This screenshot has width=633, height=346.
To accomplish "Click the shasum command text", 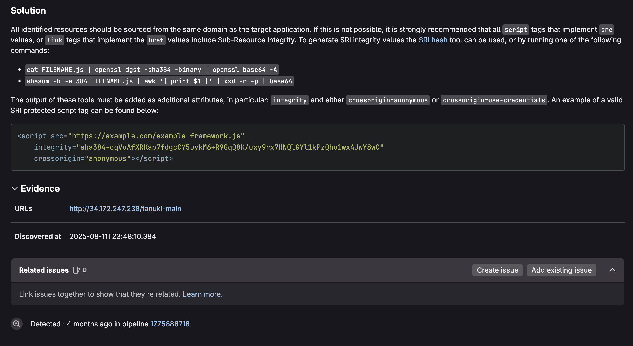I will [159, 81].
